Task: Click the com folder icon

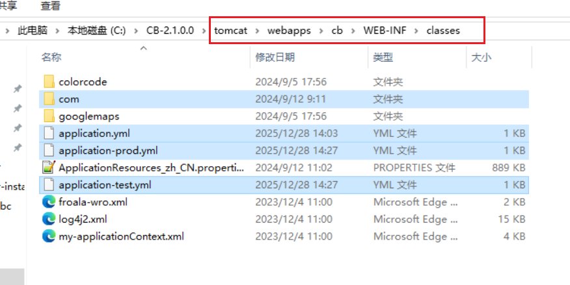Action: tap(49, 99)
